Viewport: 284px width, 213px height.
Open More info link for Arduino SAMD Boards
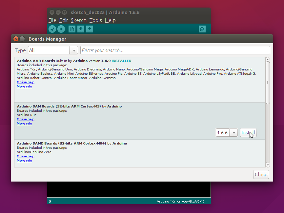click(x=25, y=161)
